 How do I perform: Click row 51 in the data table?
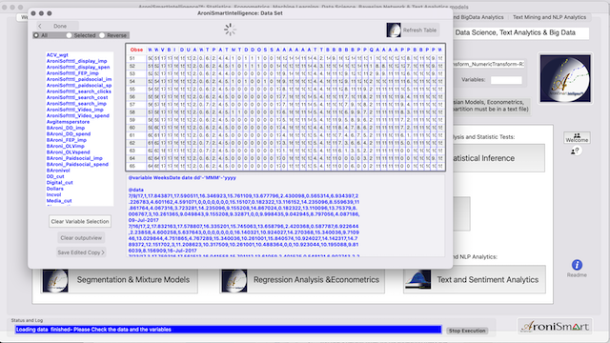point(286,58)
